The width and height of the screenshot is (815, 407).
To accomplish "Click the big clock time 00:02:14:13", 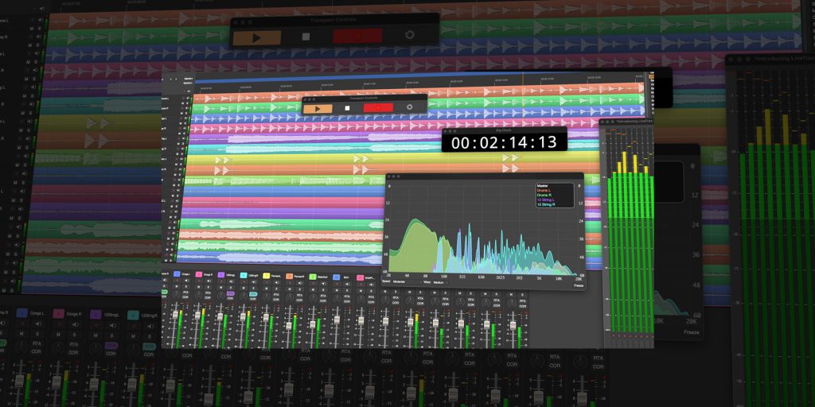I will 504,142.
